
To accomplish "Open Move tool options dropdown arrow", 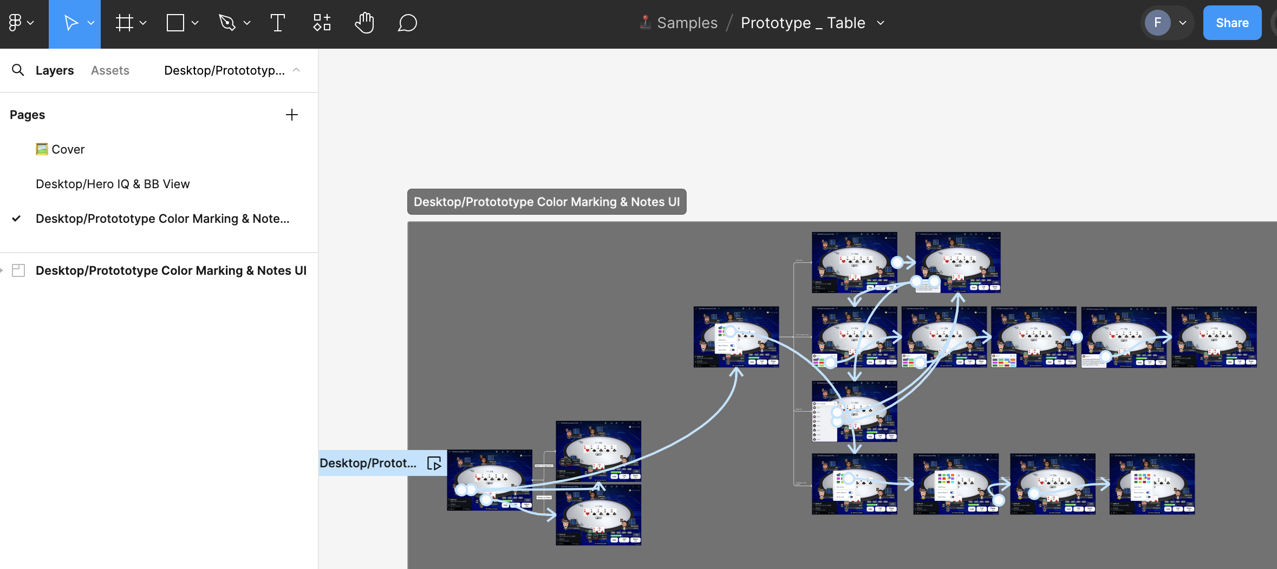I will (x=91, y=23).
